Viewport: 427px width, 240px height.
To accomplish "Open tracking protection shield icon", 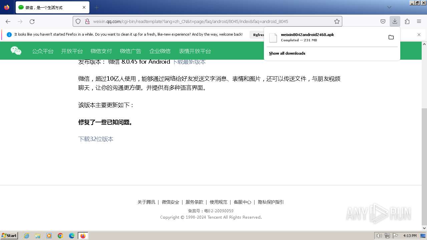I will pyautogui.click(x=78, y=21).
